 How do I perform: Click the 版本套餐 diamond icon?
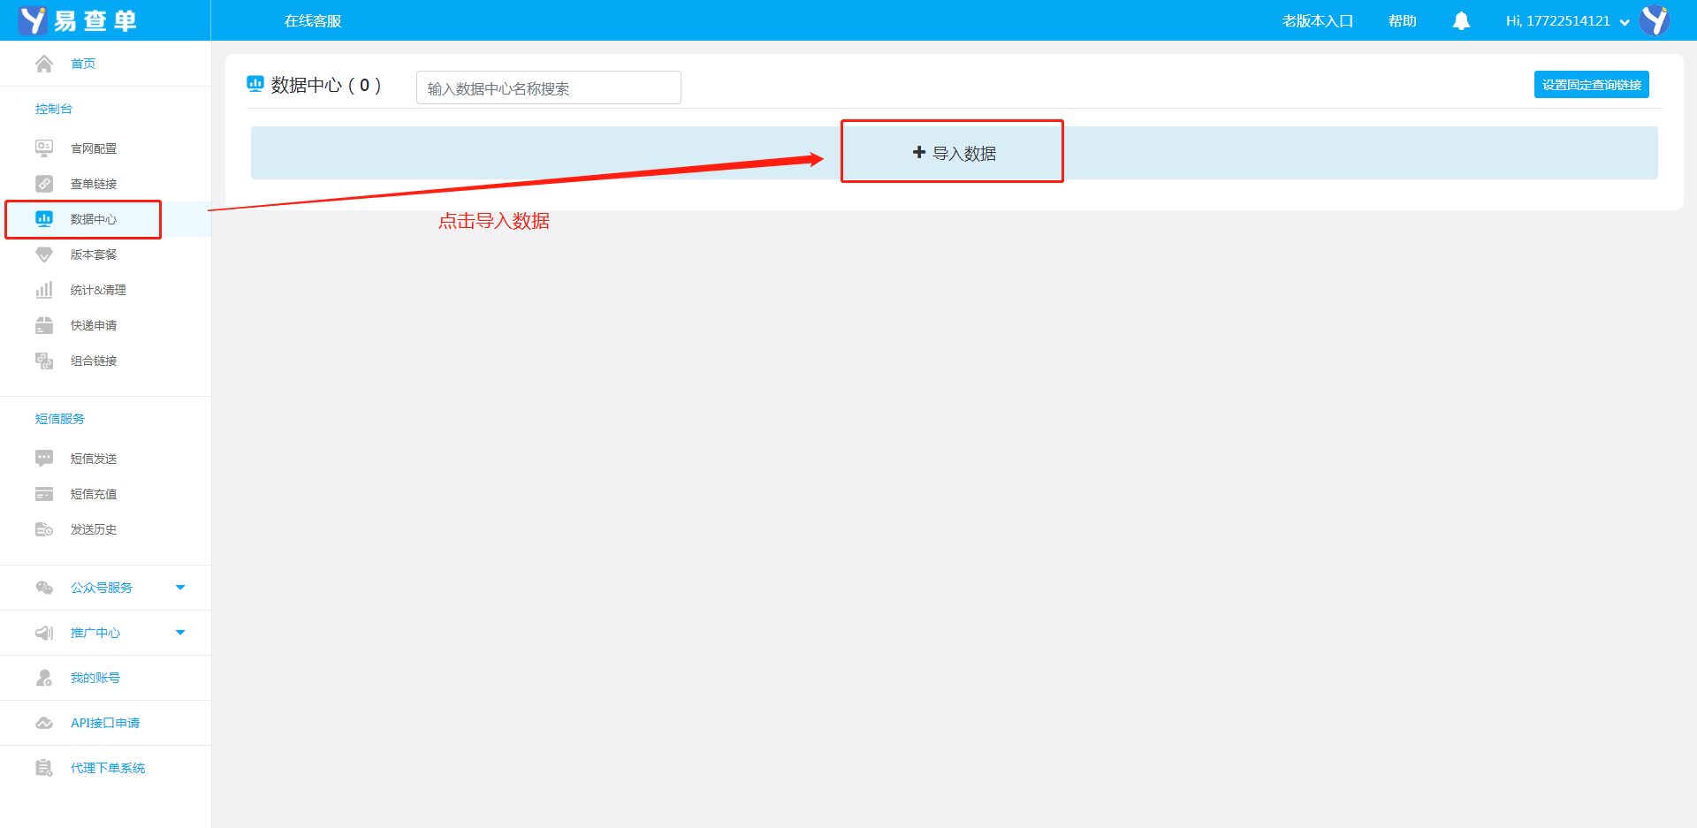click(x=44, y=254)
